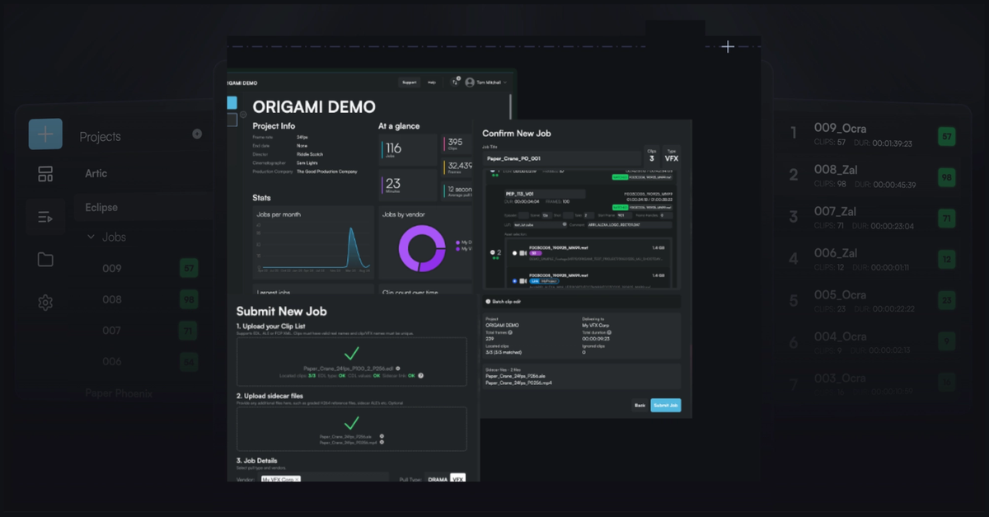
Task: Open the 007_Zal job row in the list
Action: [871, 218]
